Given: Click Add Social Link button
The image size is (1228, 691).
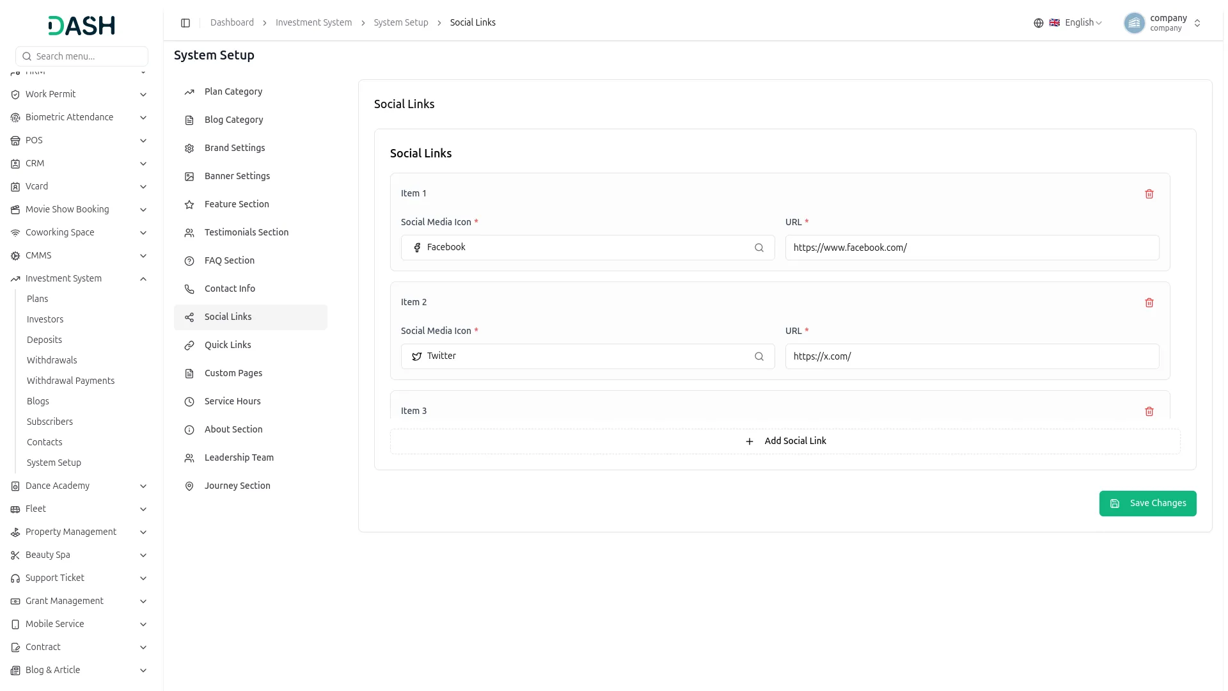Looking at the screenshot, I should 785,441.
